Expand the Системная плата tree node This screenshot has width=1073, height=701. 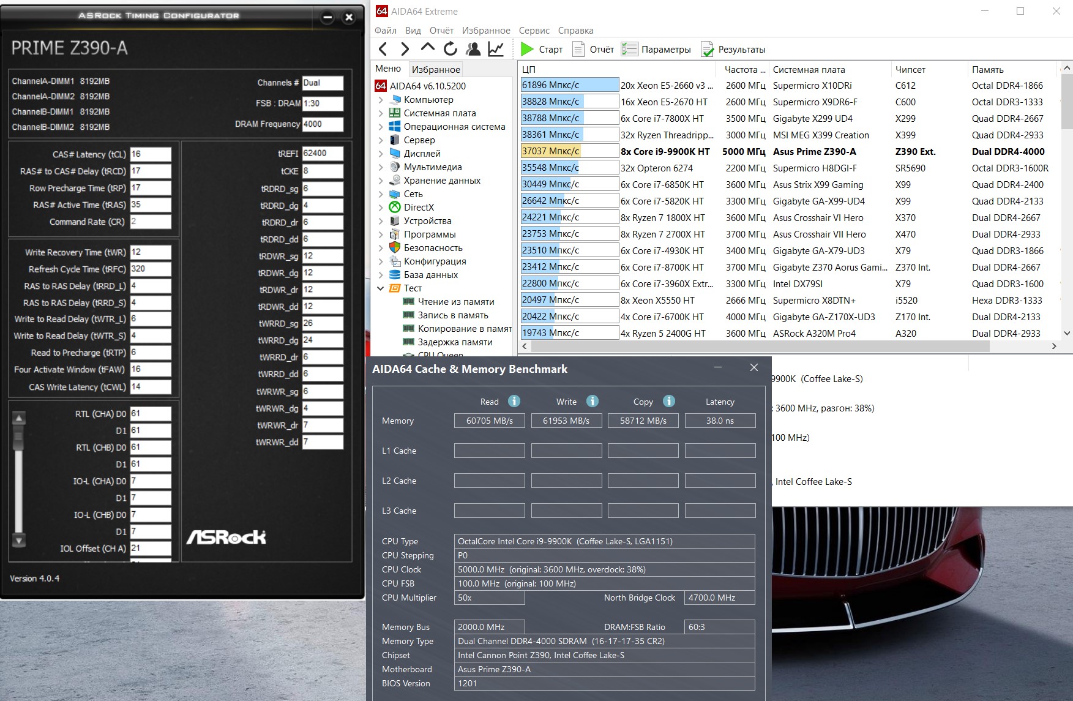(381, 113)
